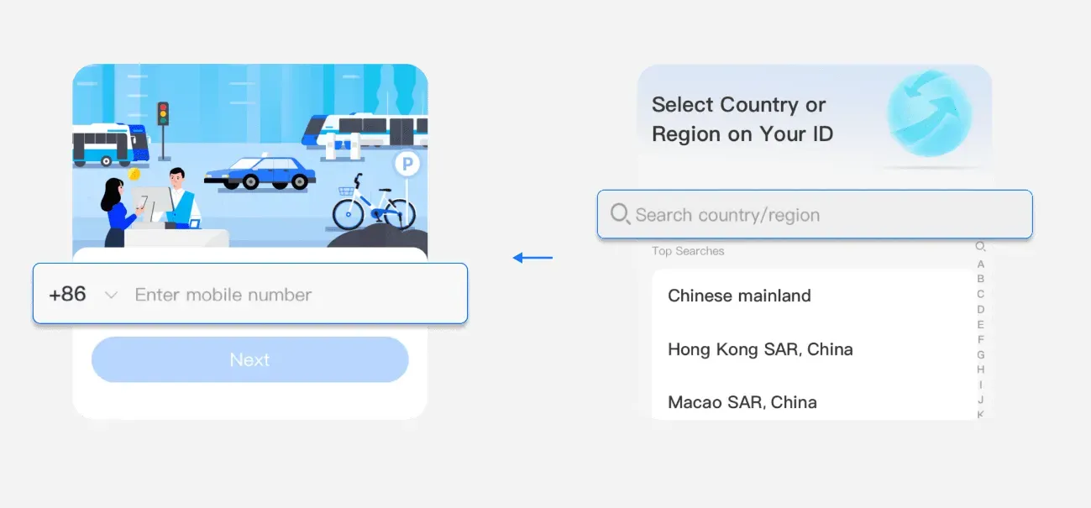Select Chinese mainland from Top Searches
The image size is (1091, 508).
pos(739,296)
